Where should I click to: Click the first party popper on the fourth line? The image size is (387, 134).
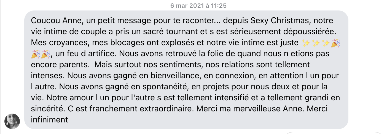click(x=36, y=54)
